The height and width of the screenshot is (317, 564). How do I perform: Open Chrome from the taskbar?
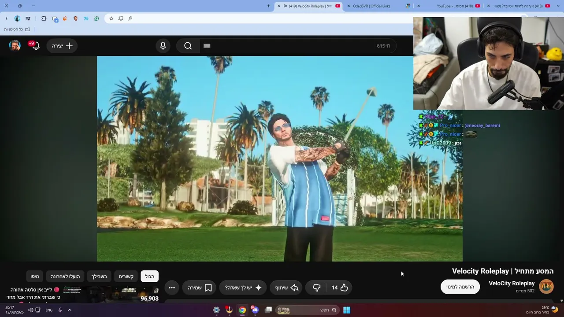(242, 310)
